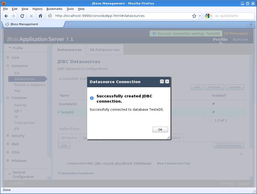This screenshot has width=257, height=194.
Task: Expand the Core tree node
Action: pos(8,57)
